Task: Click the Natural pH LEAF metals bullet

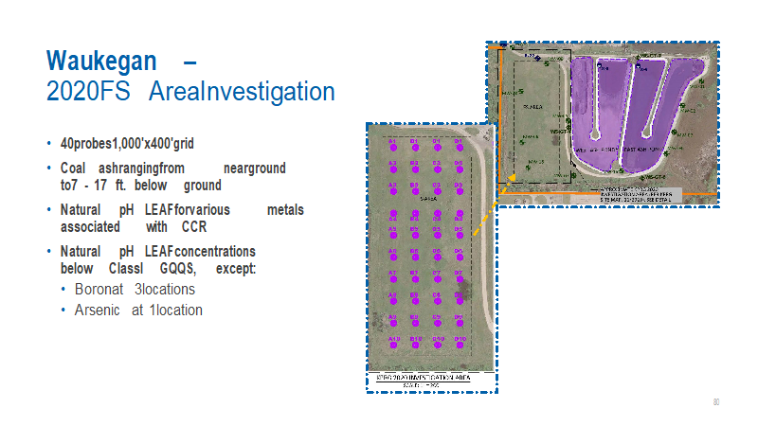Action: (182, 218)
